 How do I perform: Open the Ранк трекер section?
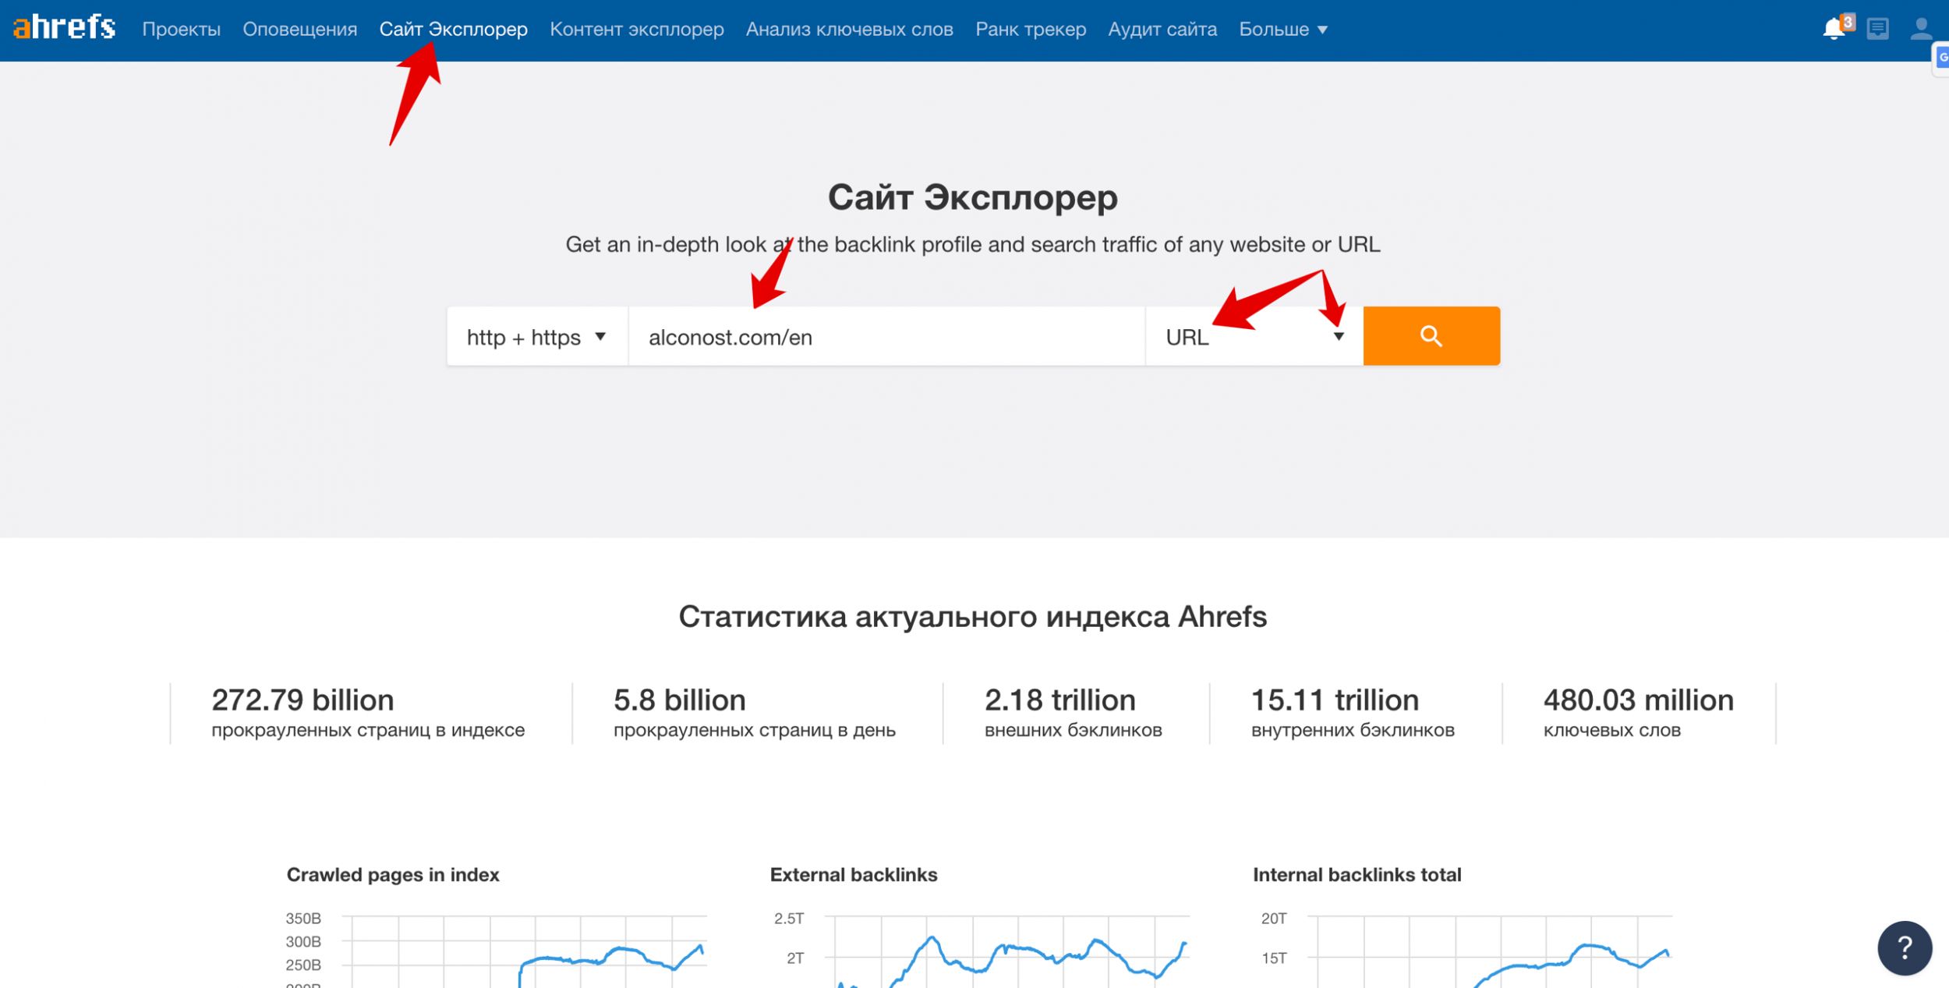tap(1031, 30)
